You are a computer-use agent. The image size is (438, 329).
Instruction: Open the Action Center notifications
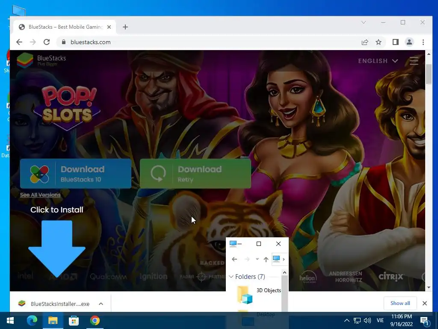(424, 321)
